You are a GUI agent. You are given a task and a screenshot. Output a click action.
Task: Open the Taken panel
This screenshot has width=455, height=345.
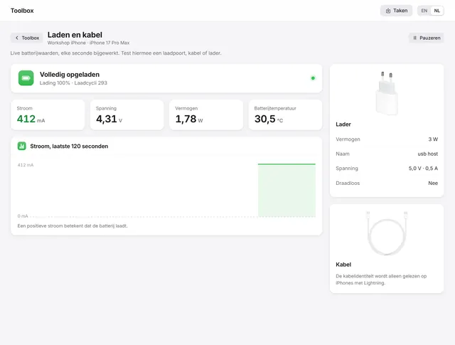(x=396, y=11)
